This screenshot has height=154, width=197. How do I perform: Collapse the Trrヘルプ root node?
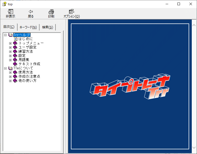[5, 35]
